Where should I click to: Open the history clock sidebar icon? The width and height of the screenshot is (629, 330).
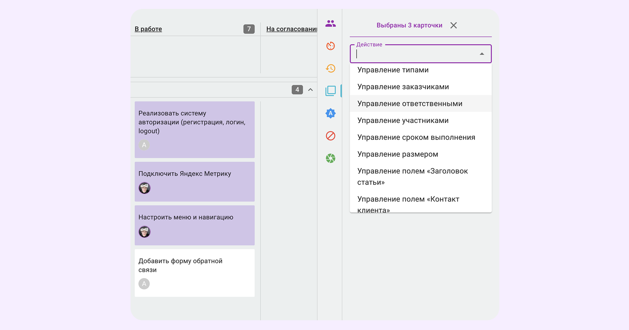[330, 68]
